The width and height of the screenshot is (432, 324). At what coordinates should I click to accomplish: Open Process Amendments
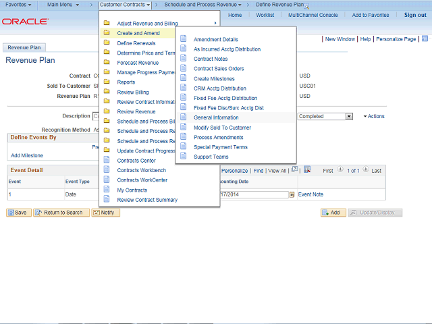coord(219,137)
